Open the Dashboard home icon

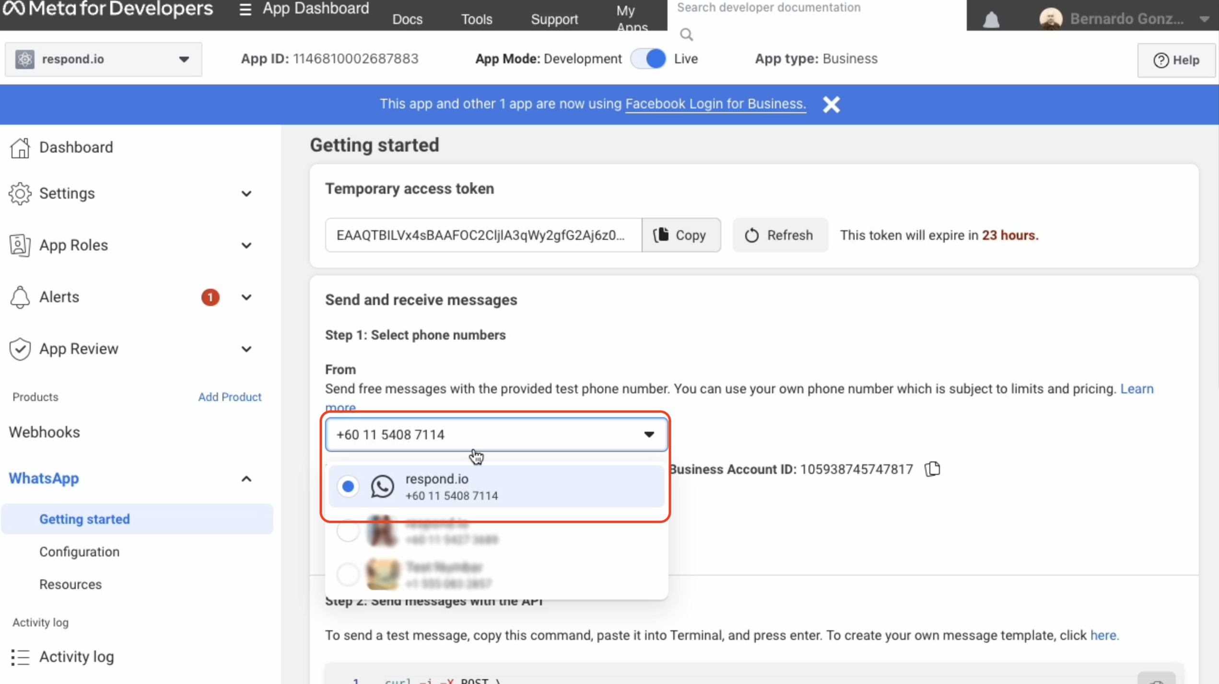(20, 147)
